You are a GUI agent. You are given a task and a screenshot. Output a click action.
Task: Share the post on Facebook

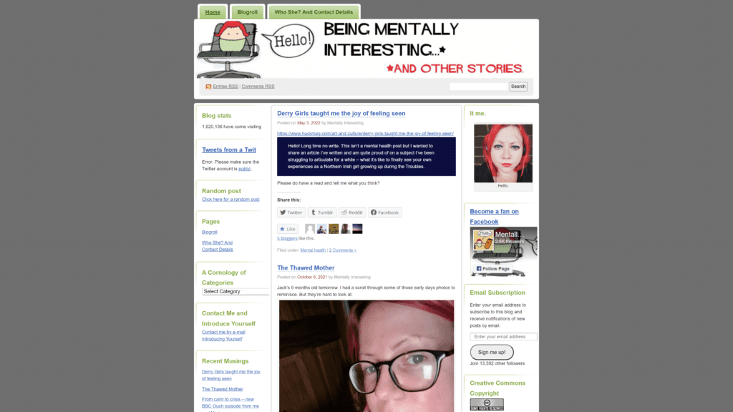pos(384,212)
